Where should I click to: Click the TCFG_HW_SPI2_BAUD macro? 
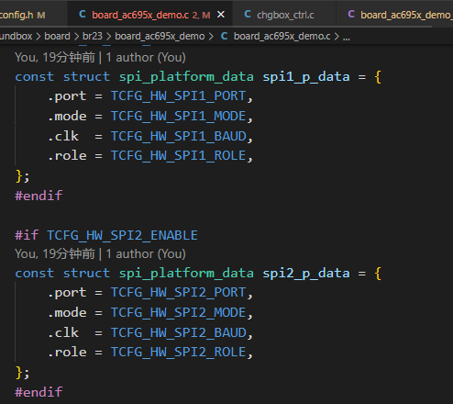point(178,332)
